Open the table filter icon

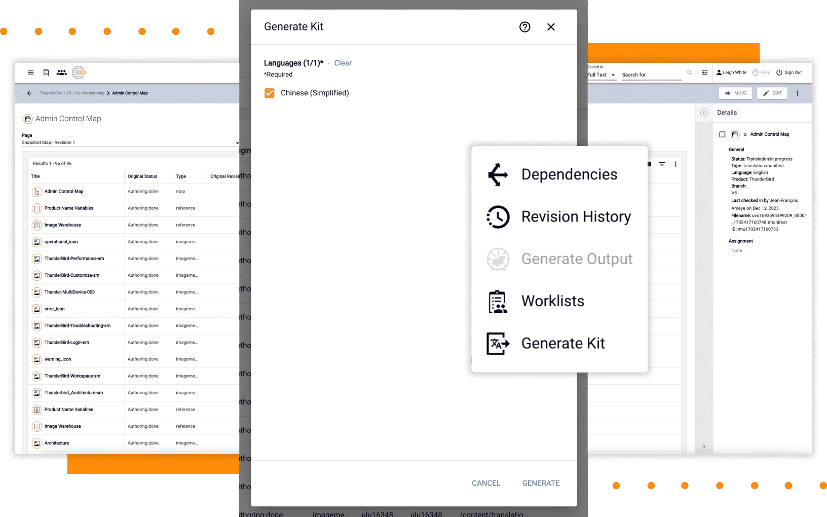662,164
